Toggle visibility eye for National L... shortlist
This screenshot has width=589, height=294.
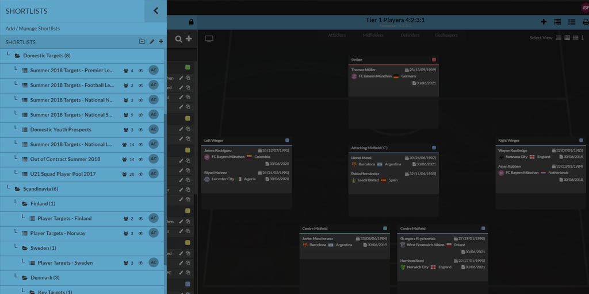141,144
